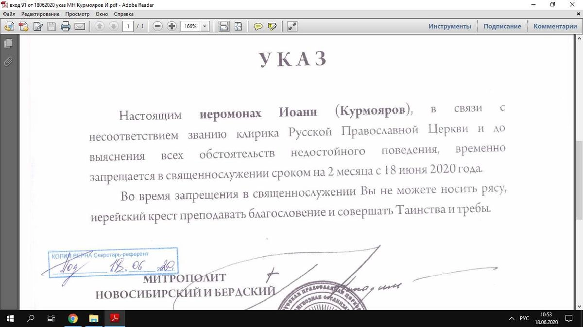Viewport: 583px width, 327px height.
Task: Open the Подписание pane
Action: click(502, 27)
